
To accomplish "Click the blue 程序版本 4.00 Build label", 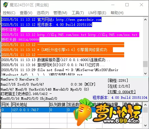I will (x=120, y=98).
